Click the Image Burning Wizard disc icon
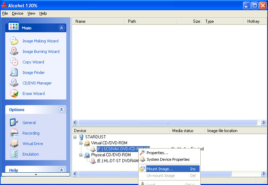268x185 pixels. pyautogui.click(x=14, y=52)
